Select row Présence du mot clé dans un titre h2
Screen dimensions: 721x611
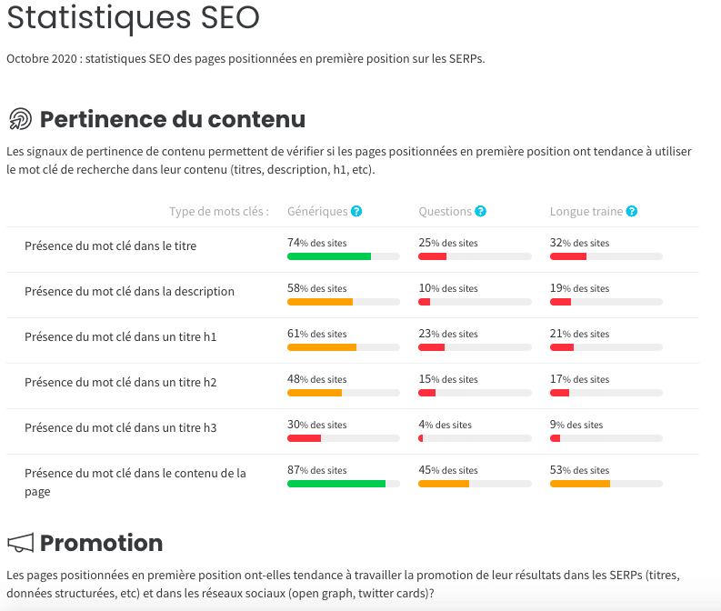coord(120,383)
